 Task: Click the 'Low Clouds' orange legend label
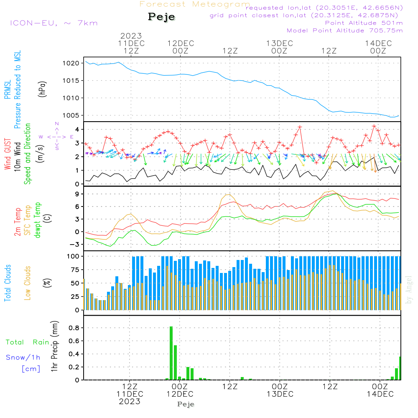tap(28, 283)
